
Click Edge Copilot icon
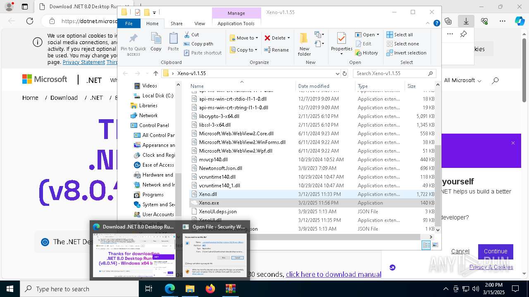[x=519, y=21]
